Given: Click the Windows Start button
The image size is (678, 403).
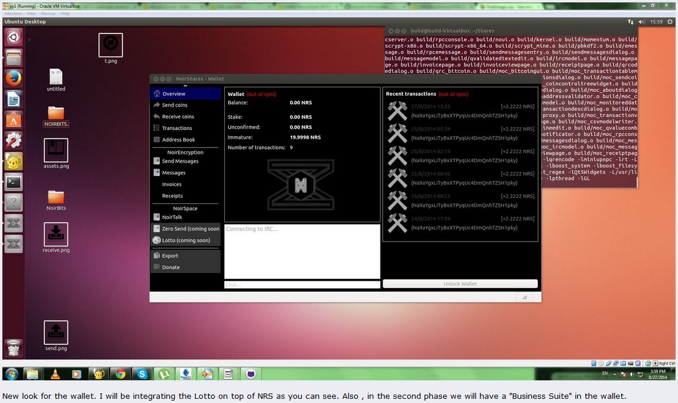Looking at the screenshot, I should [x=12, y=374].
